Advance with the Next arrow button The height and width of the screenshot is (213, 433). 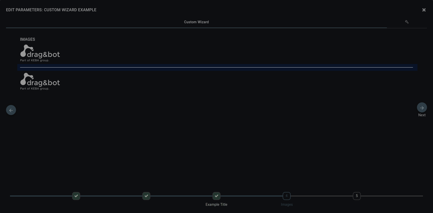point(422,107)
